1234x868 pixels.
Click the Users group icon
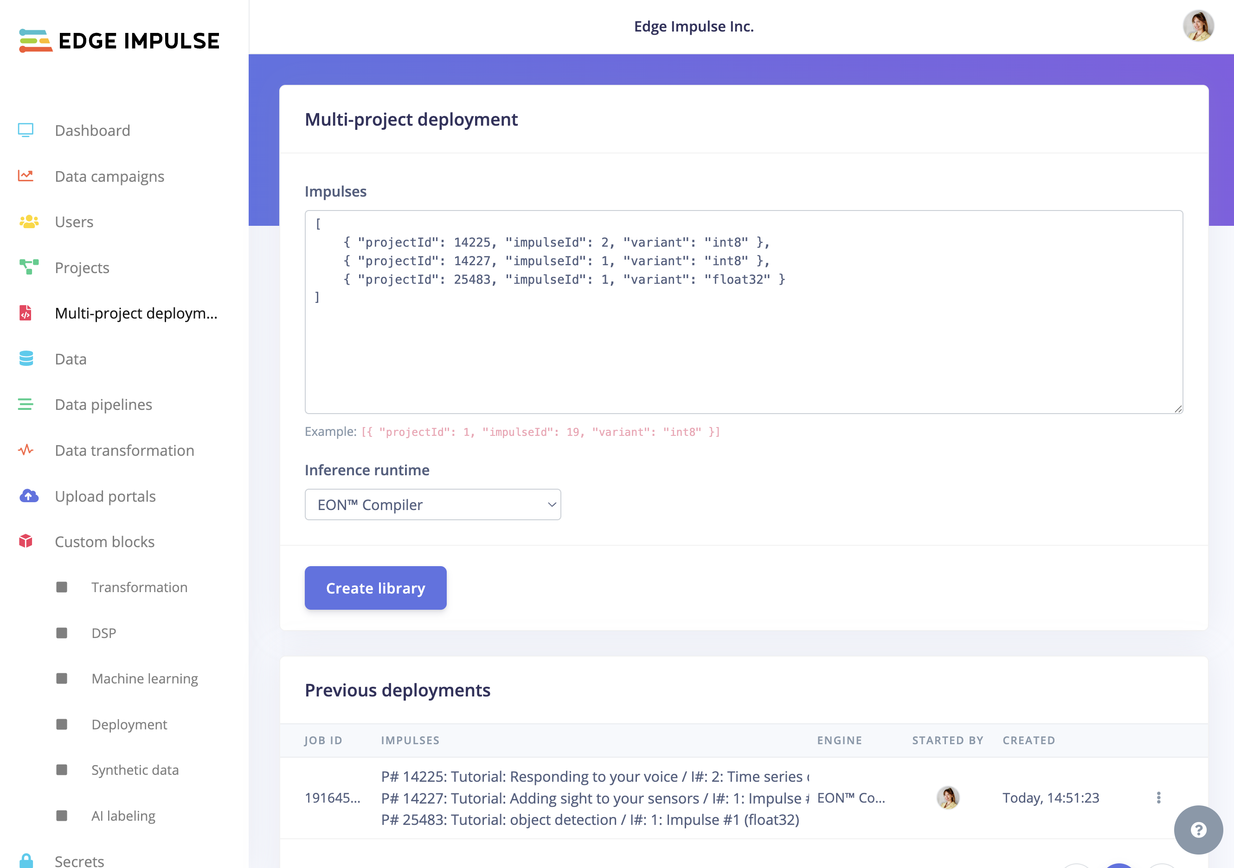click(x=29, y=222)
